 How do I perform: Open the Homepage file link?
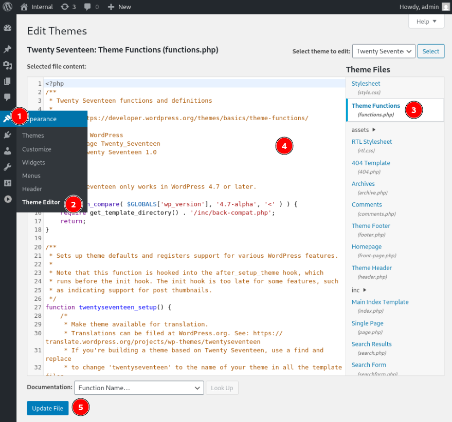click(367, 247)
